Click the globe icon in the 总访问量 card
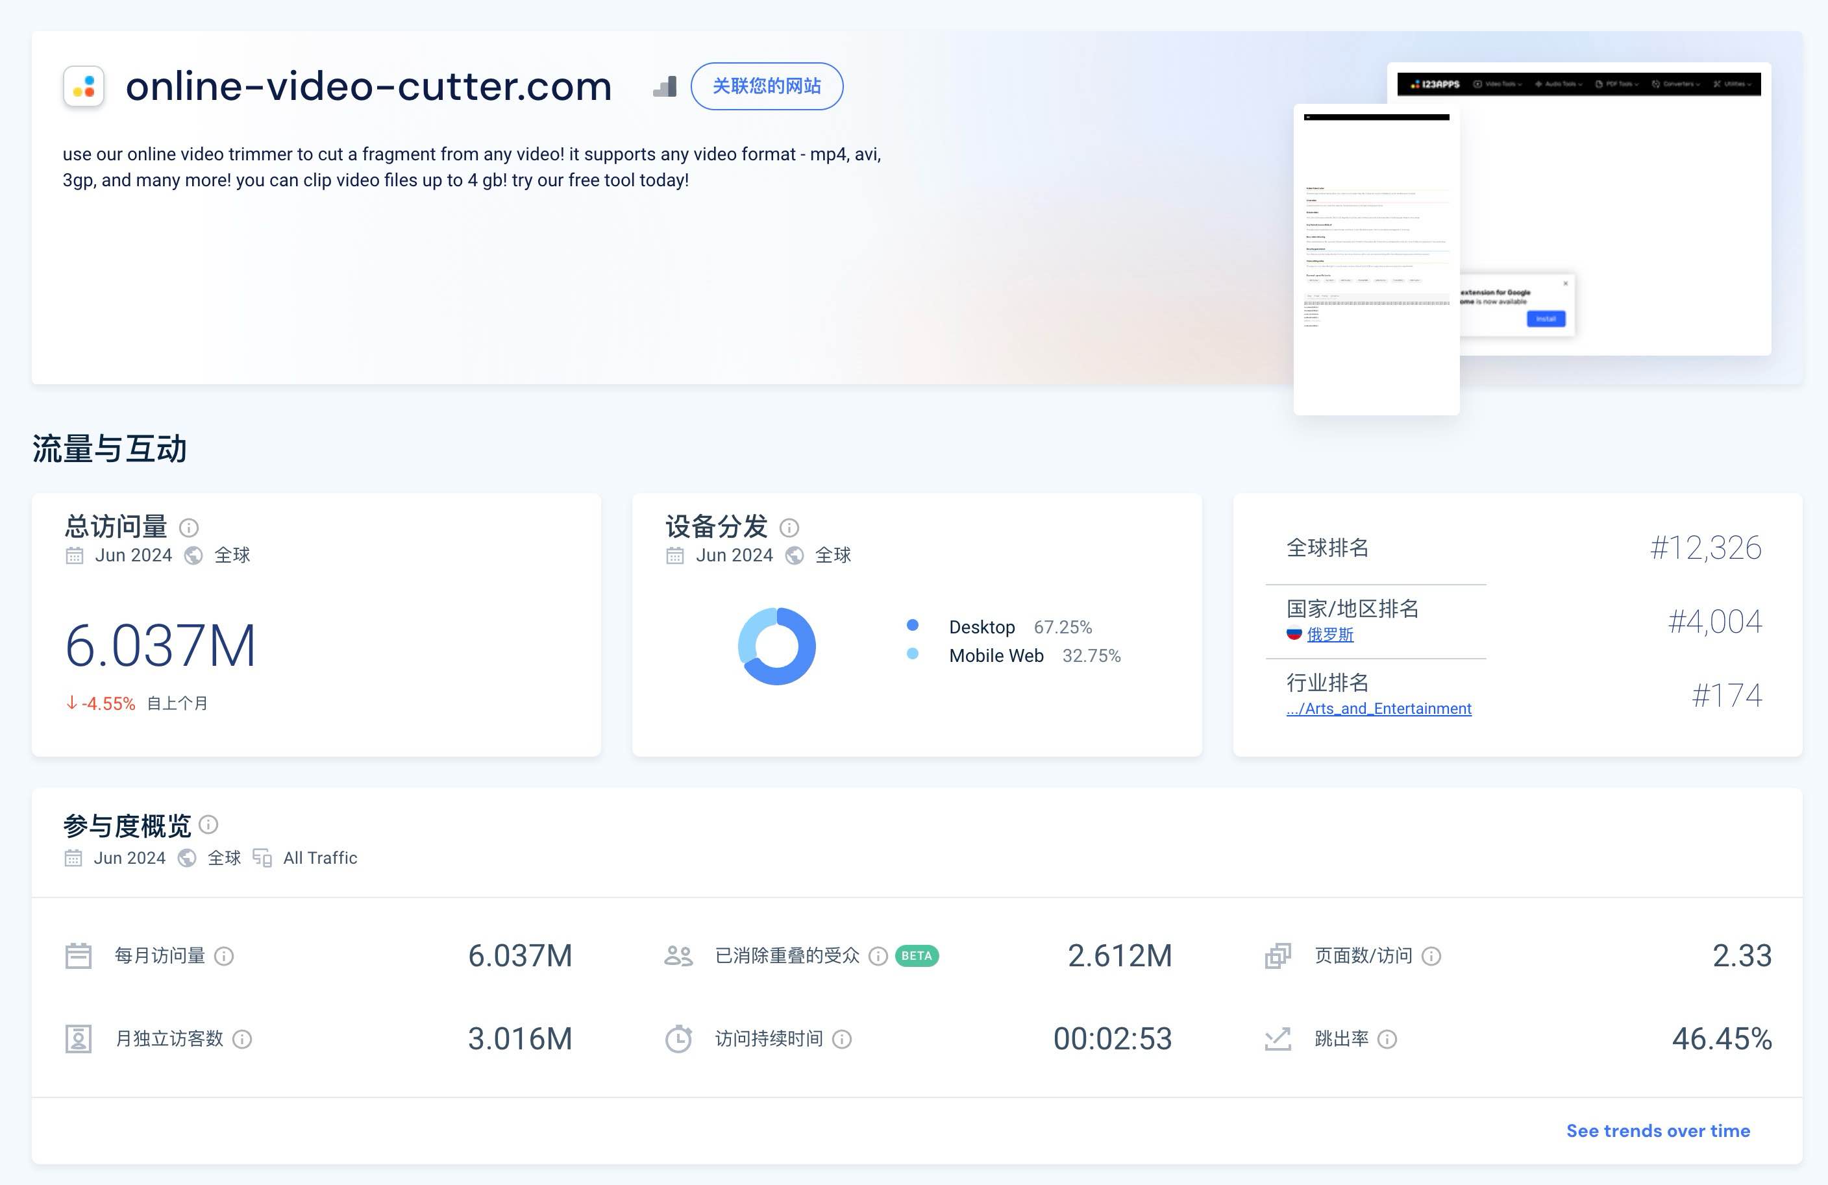 [x=193, y=556]
